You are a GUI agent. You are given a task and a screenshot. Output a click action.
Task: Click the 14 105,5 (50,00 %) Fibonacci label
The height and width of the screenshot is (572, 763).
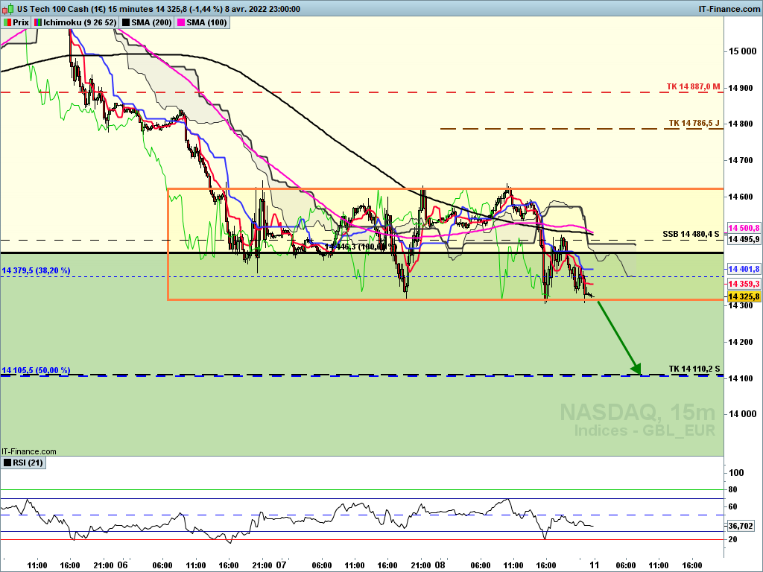click(36, 370)
